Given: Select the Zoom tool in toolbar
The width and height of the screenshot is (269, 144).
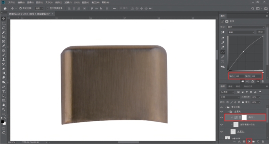Looking at the screenshot, I should (x=4, y=109).
